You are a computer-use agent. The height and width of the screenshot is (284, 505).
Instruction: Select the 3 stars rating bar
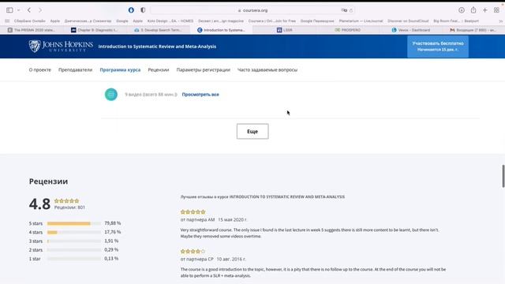(x=73, y=241)
